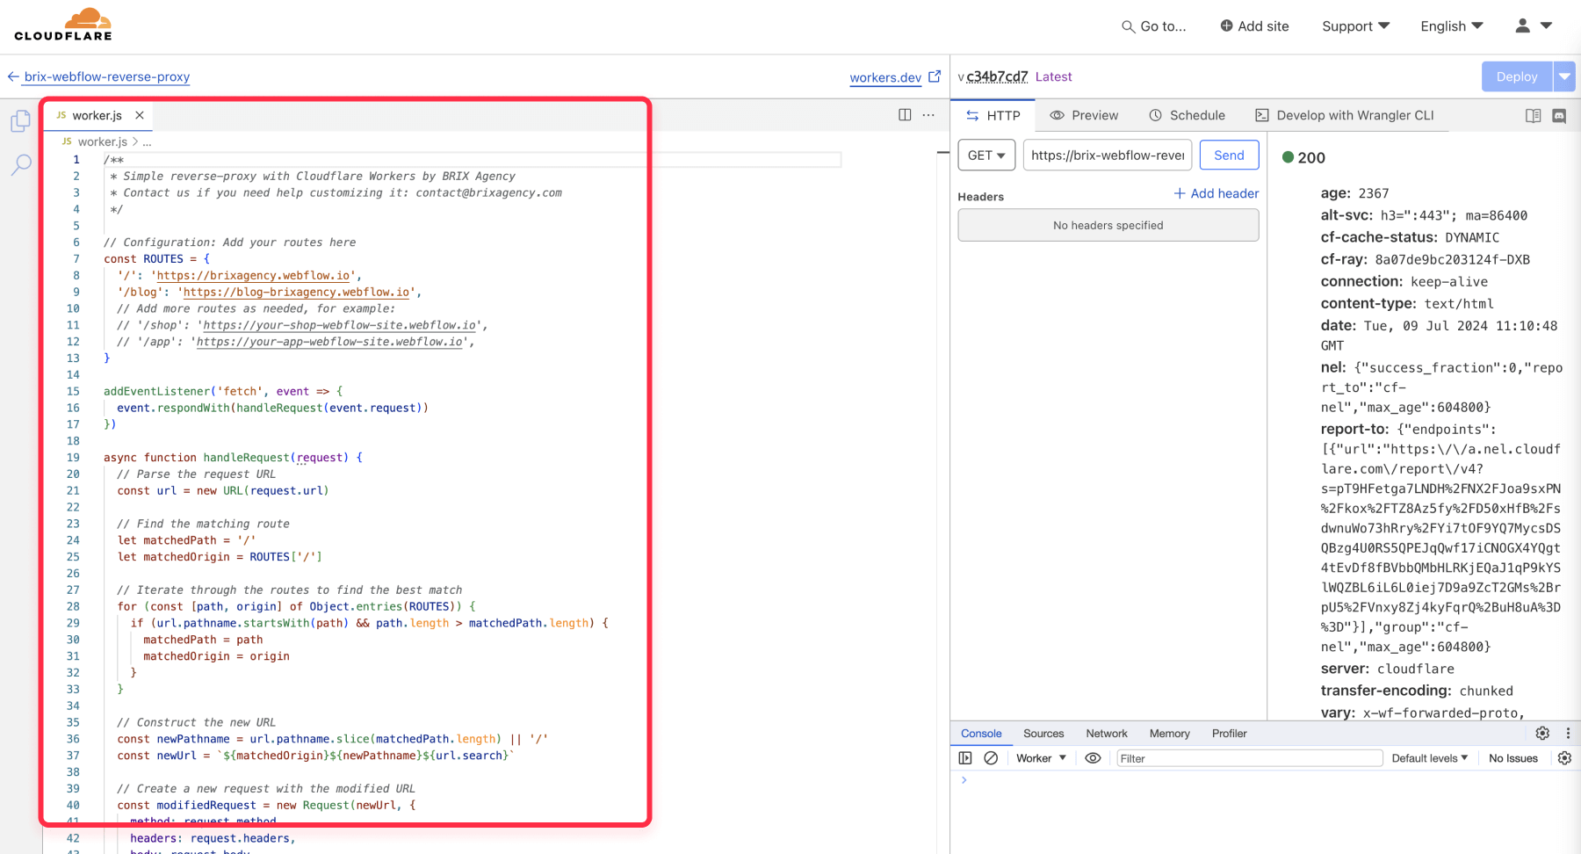The image size is (1581, 854).
Task: Open the English language dropdown
Action: coord(1451,26)
